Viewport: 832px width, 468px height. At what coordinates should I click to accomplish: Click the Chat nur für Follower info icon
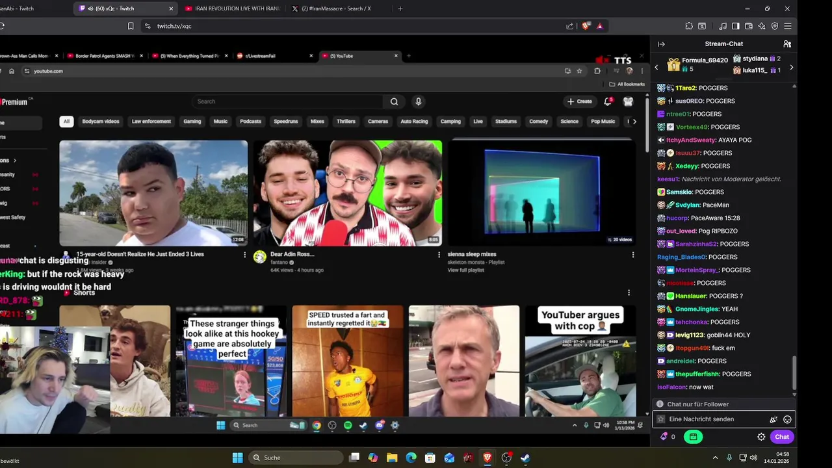click(660, 404)
